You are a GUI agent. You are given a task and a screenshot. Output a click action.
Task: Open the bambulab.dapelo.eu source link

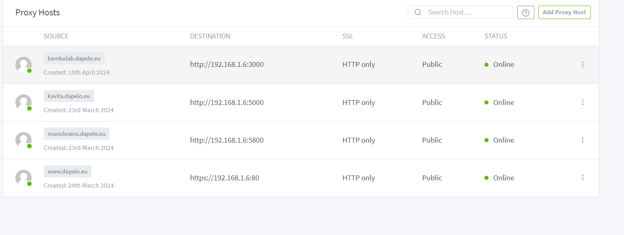[x=74, y=58]
